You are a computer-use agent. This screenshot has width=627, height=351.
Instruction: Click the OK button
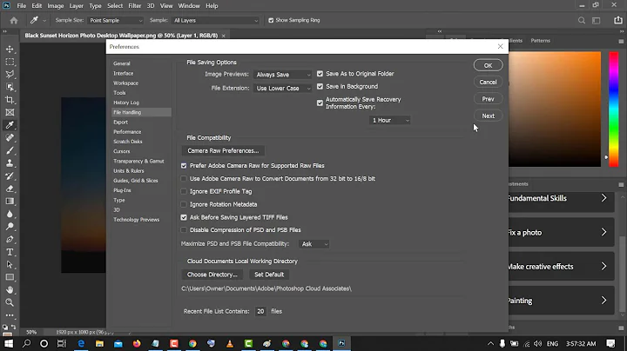pos(489,65)
